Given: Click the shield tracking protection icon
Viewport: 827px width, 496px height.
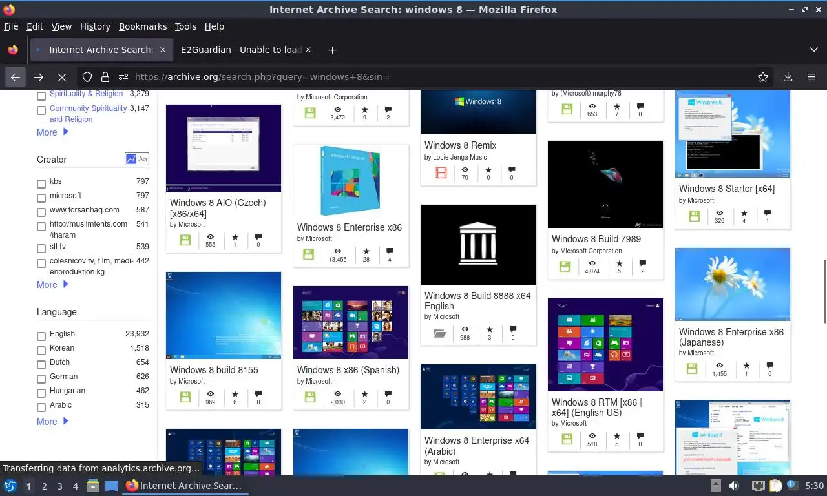Looking at the screenshot, I should (x=87, y=77).
